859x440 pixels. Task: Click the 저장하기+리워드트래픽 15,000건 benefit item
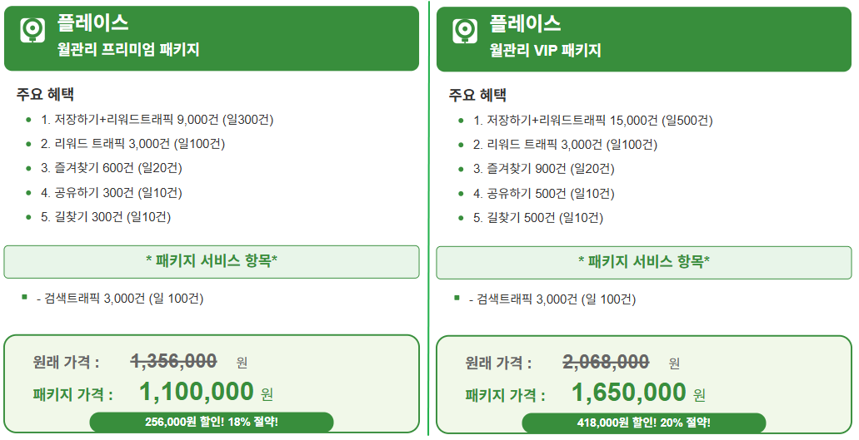tap(593, 121)
